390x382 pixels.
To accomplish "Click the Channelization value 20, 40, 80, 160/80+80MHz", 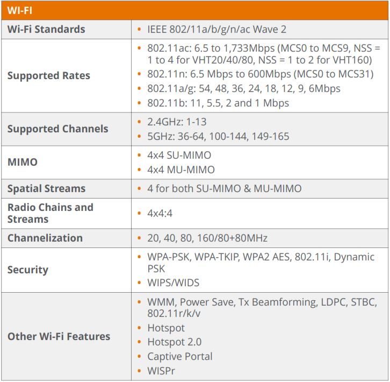I will click(x=207, y=238).
